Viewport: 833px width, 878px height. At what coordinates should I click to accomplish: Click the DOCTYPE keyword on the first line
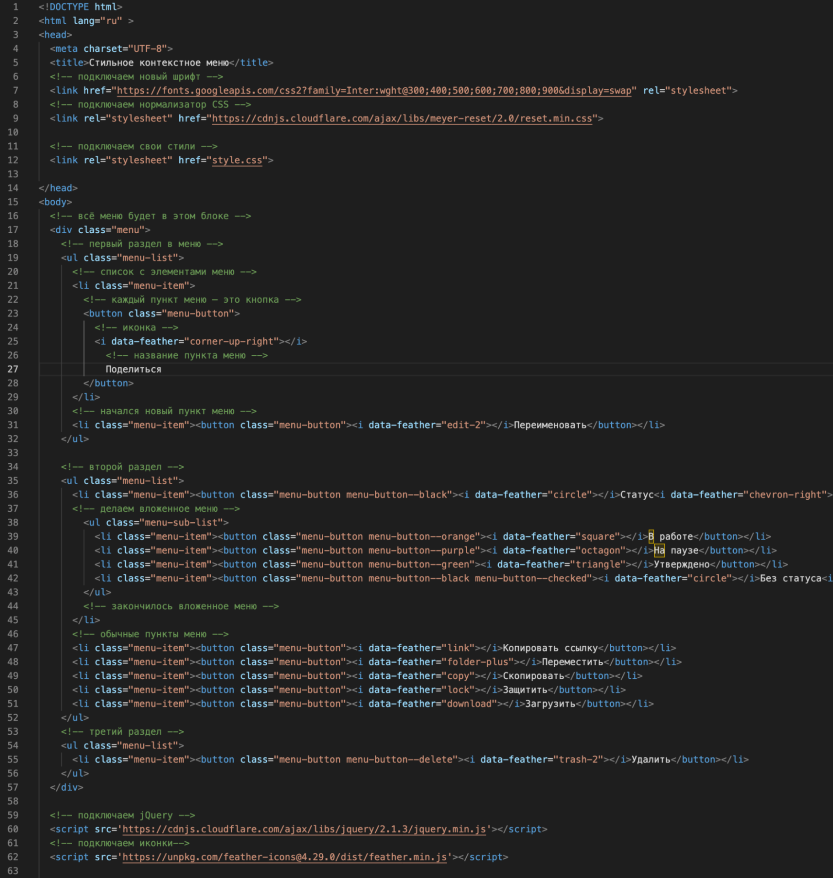pos(69,7)
